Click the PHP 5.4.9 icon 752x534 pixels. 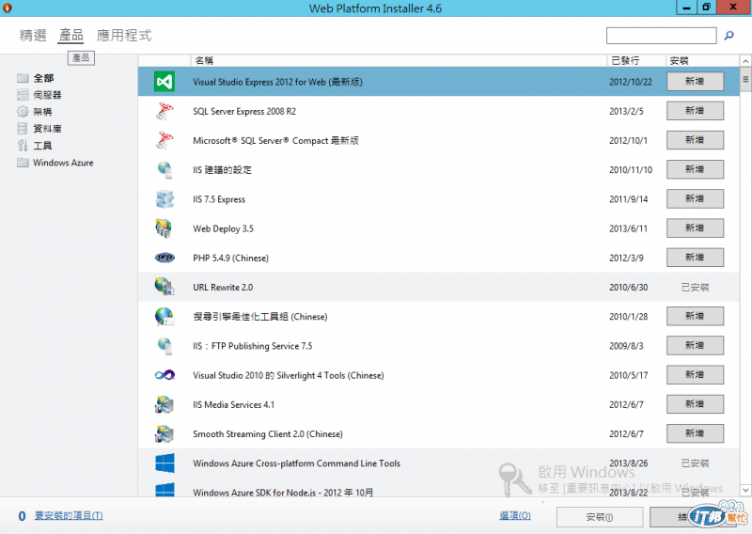pyautogui.click(x=164, y=258)
